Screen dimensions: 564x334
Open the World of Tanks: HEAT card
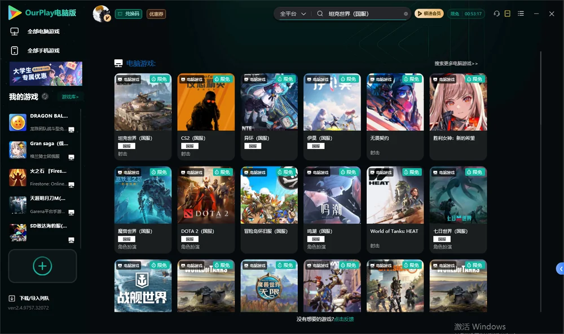[395, 209]
